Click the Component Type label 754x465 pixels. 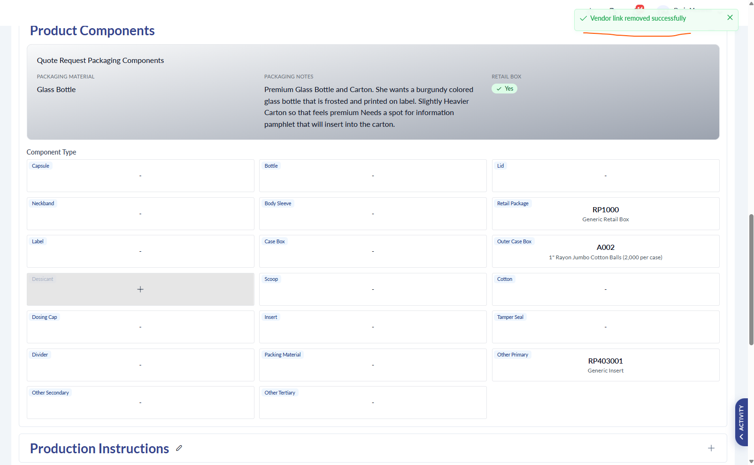51,152
